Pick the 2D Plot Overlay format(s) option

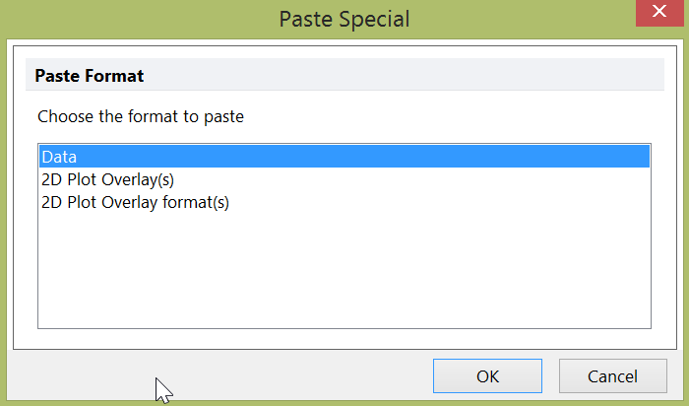(x=134, y=203)
